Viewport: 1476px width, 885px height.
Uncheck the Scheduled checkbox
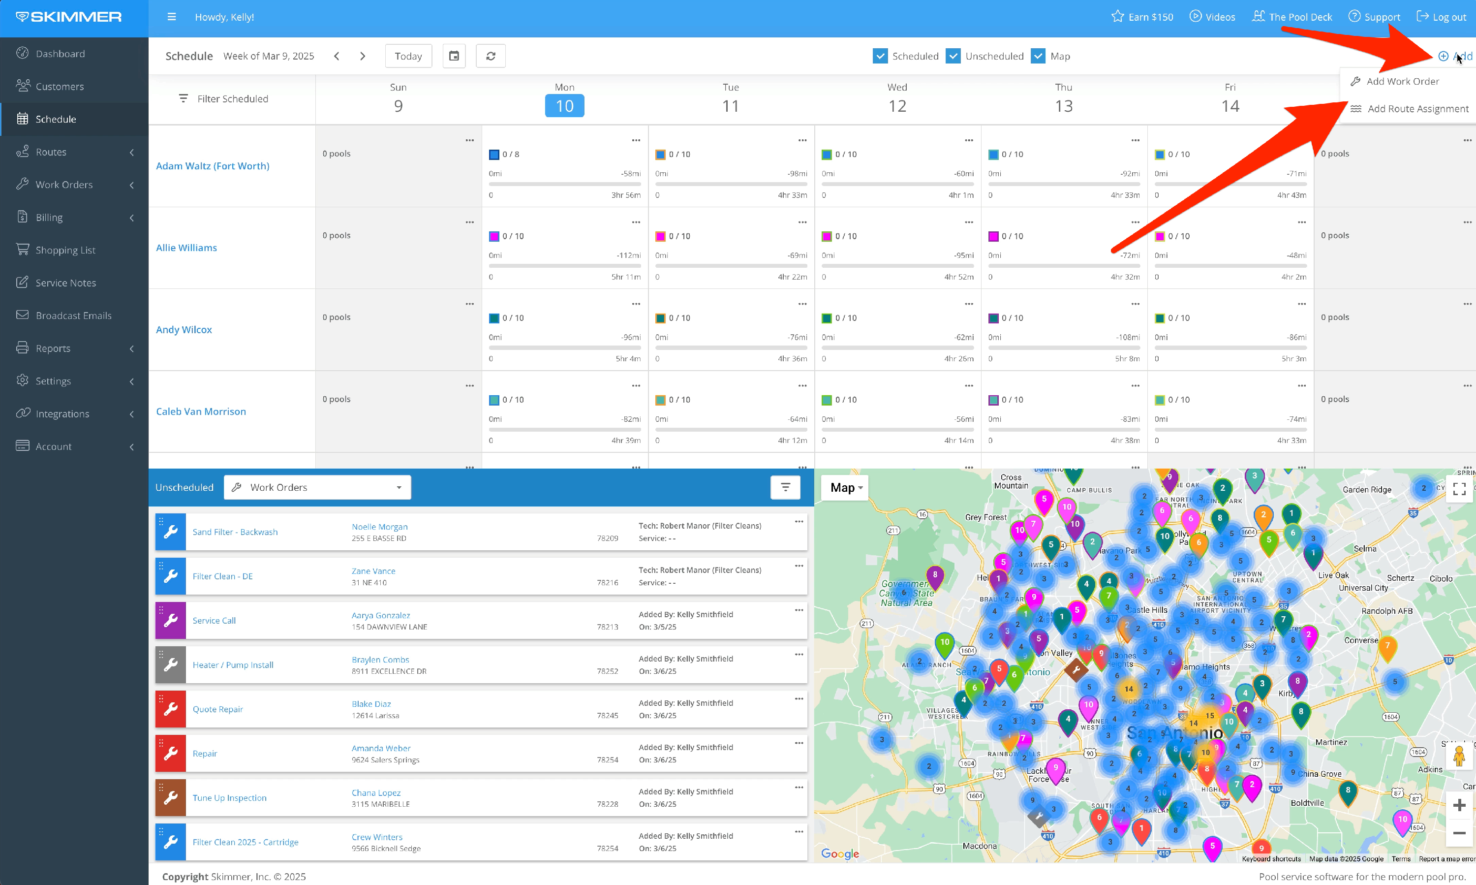[880, 56]
